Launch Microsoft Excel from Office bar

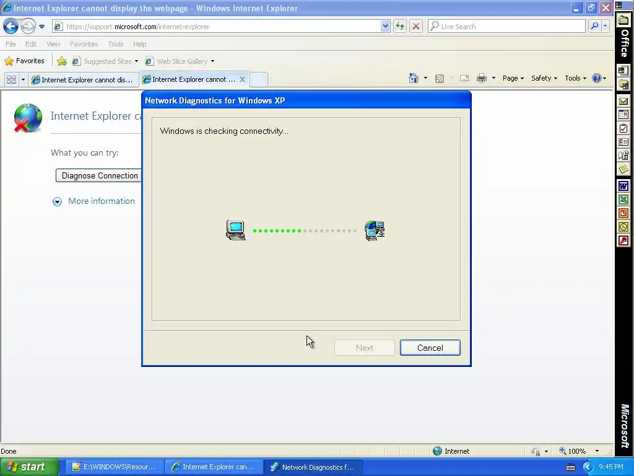623,200
